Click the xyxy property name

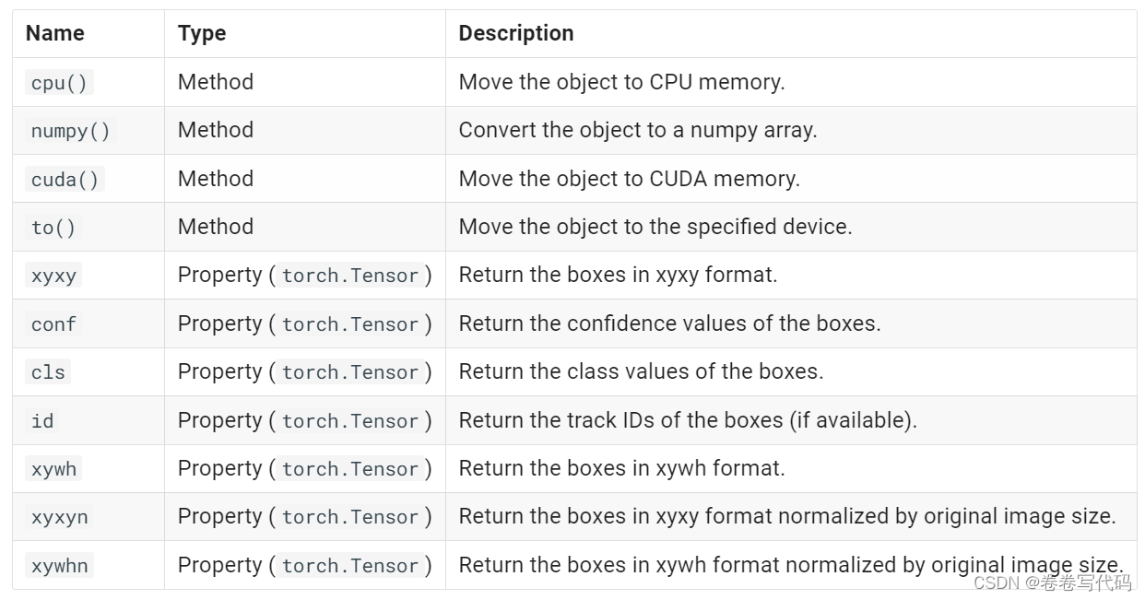53,276
